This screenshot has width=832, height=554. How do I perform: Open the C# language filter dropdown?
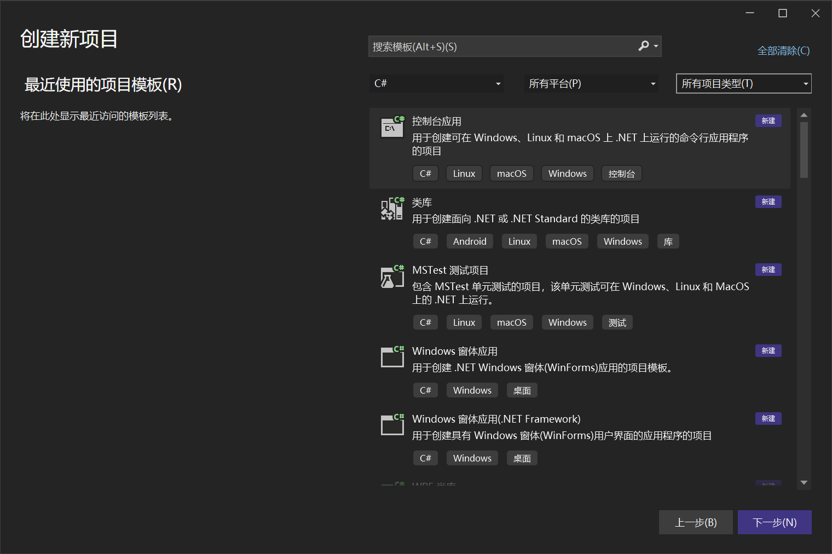tap(436, 84)
